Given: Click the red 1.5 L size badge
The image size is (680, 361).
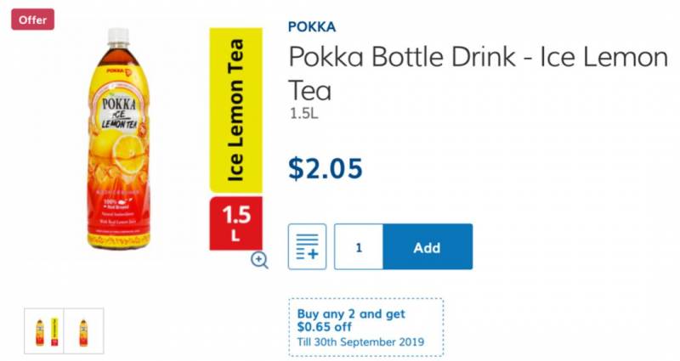Looking at the screenshot, I should pos(235,223).
